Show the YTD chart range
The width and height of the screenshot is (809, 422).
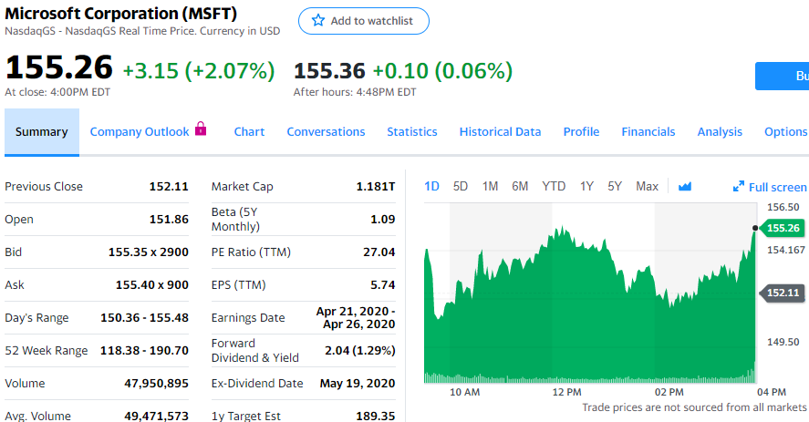(x=554, y=187)
